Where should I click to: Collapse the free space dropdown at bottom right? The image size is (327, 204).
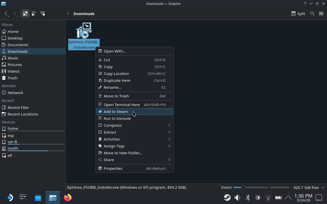(323, 187)
